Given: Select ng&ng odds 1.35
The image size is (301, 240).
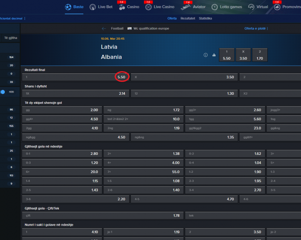Looking at the screenshot, I should click(x=184, y=137).
